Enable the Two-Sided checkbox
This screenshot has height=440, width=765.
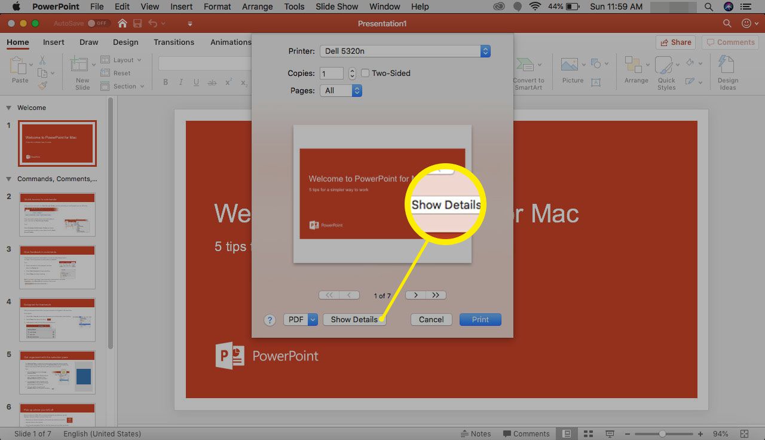(365, 74)
